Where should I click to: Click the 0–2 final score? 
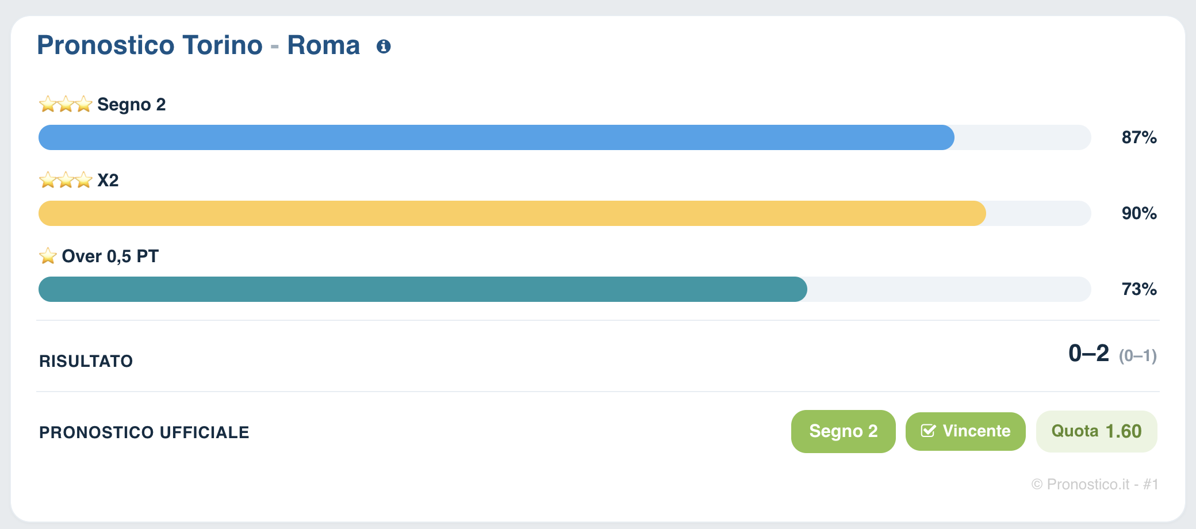(1088, 353)
